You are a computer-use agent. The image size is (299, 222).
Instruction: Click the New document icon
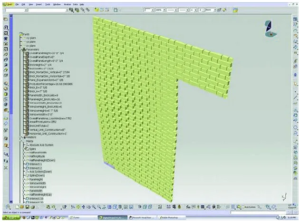point(17,207)
